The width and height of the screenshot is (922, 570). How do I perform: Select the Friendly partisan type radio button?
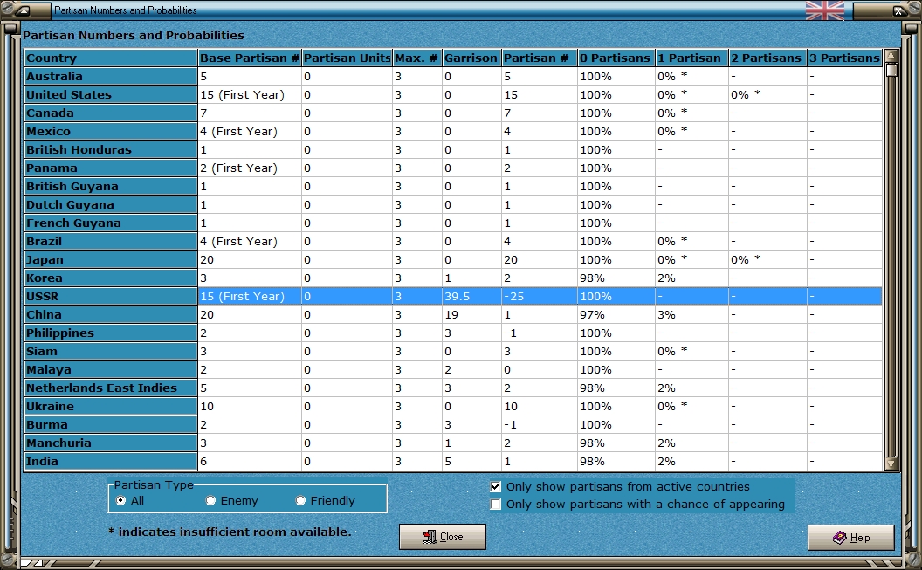click(x=300, y=501)
